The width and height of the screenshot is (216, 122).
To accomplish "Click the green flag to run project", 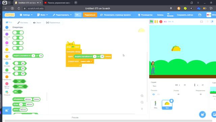I will [152, 22].
